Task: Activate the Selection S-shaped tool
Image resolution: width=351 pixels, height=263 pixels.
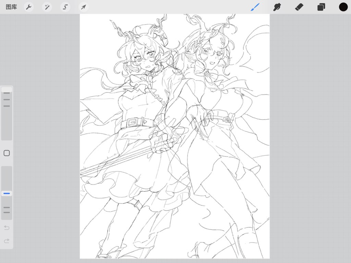Action: [x=65, y=7]
